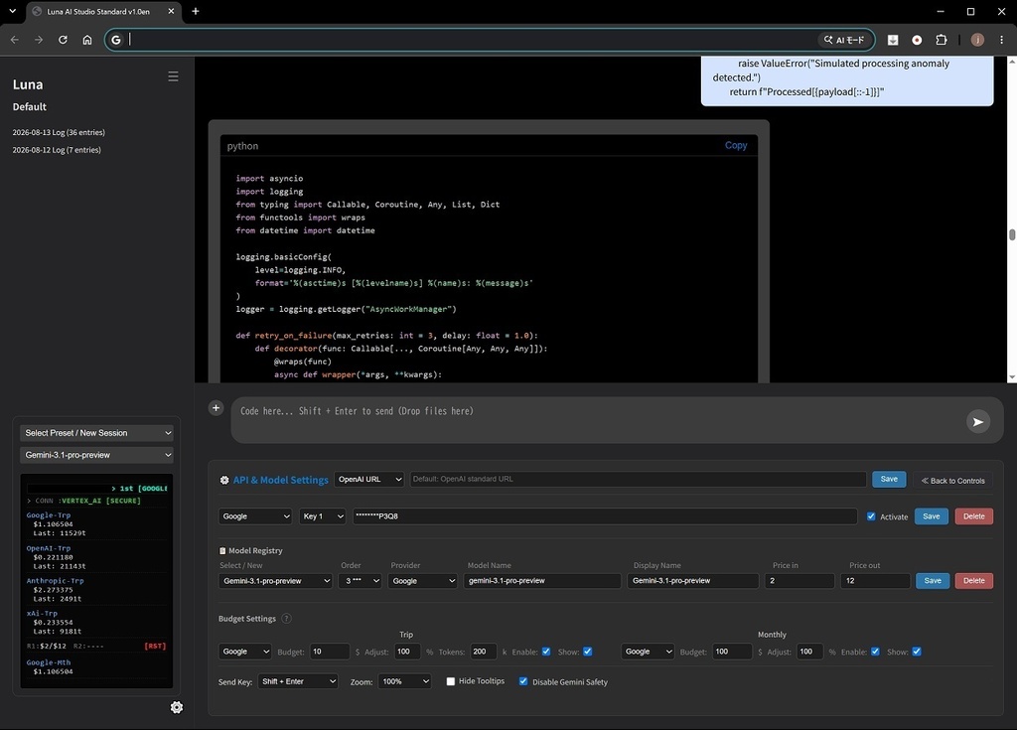Open the Provider dropdown in Model Registry
The height and width of the screenshot is (730, 1017).
click(423, 581)
